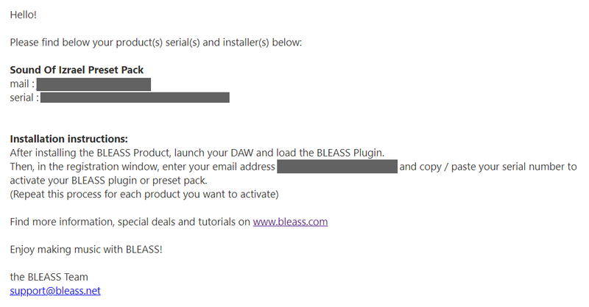Click the "Installation instructions:" heading

[x=68, y=139]
